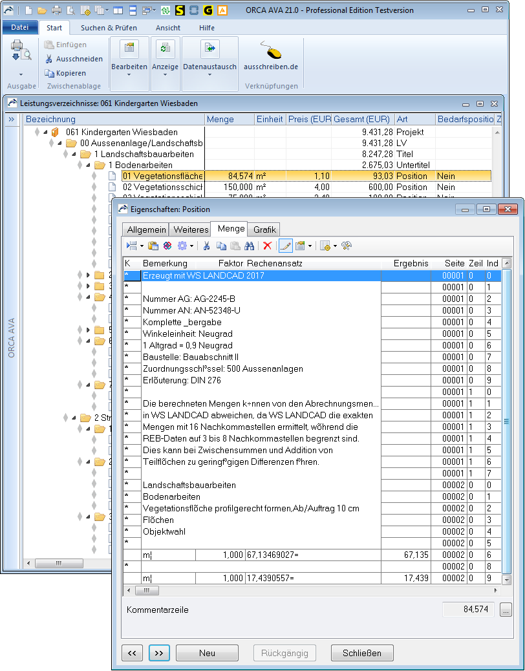Click the yellow S icon in title toolbar
This screenshot has height=671, width=525.
point(180,10)
